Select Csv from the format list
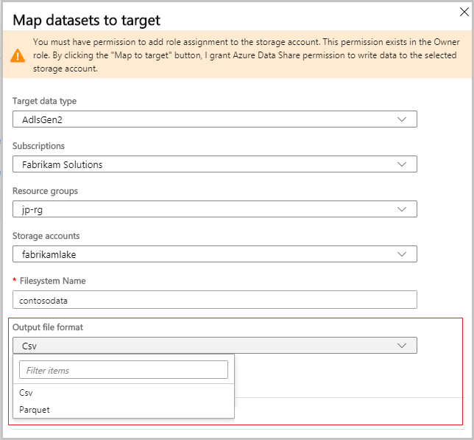 point(26,393)
